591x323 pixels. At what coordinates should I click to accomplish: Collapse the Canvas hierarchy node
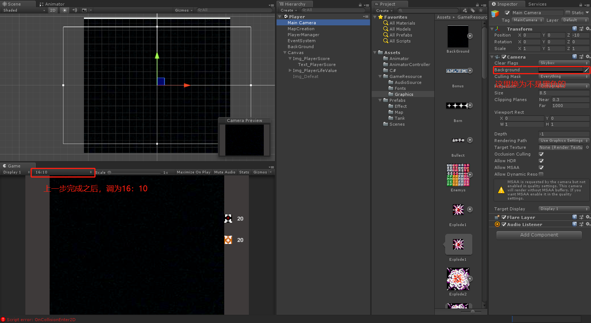pyautogui.click(x=285, y=53)
